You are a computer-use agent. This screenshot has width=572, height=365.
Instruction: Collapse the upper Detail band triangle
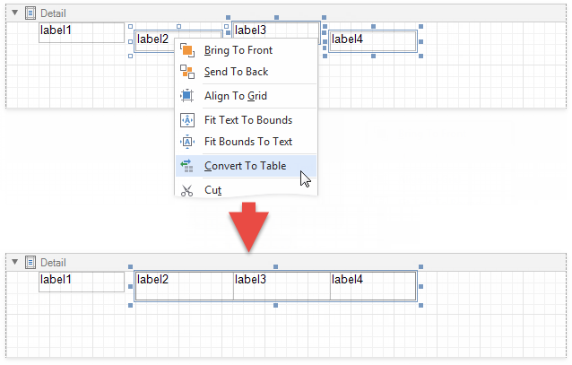coord(14,13)
